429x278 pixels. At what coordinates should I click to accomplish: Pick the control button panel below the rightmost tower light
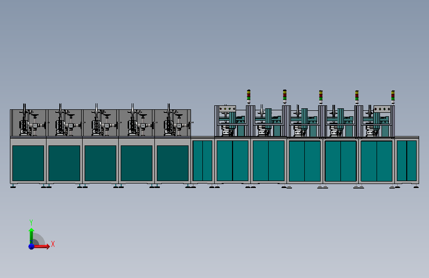(x=382, y=109)
